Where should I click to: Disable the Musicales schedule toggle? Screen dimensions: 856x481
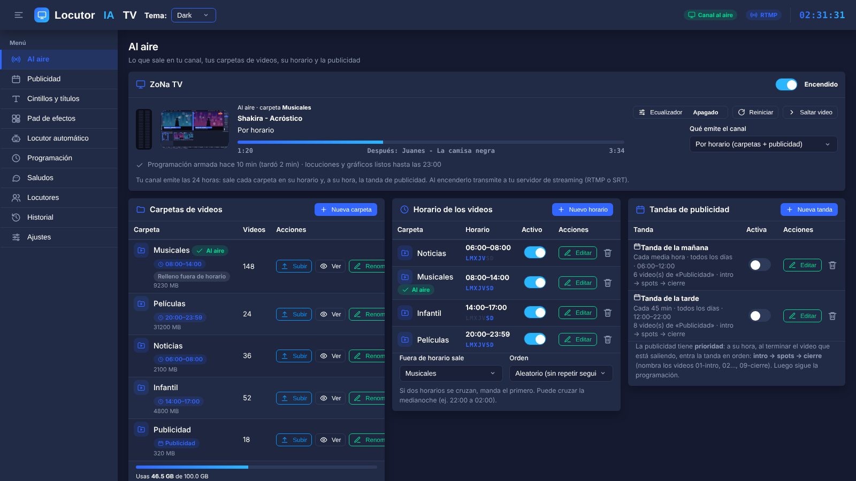pos(535,283)
